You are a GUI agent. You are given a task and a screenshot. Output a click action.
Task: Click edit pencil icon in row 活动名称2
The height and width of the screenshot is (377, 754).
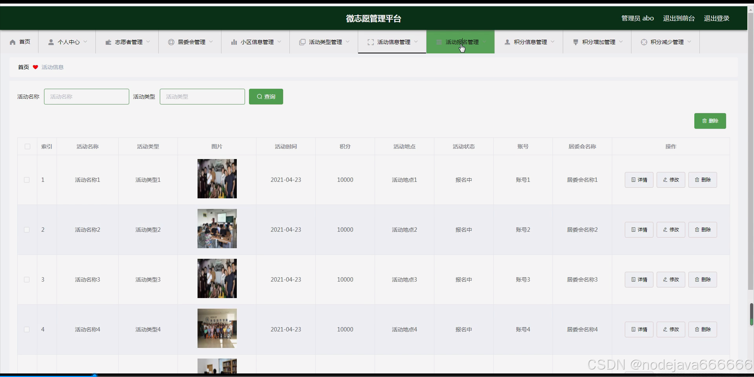click(665, 230)
